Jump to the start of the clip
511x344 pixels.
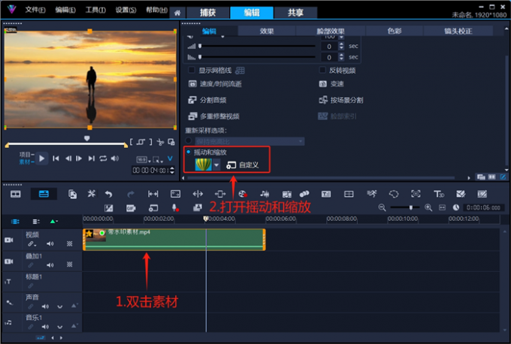56,158
